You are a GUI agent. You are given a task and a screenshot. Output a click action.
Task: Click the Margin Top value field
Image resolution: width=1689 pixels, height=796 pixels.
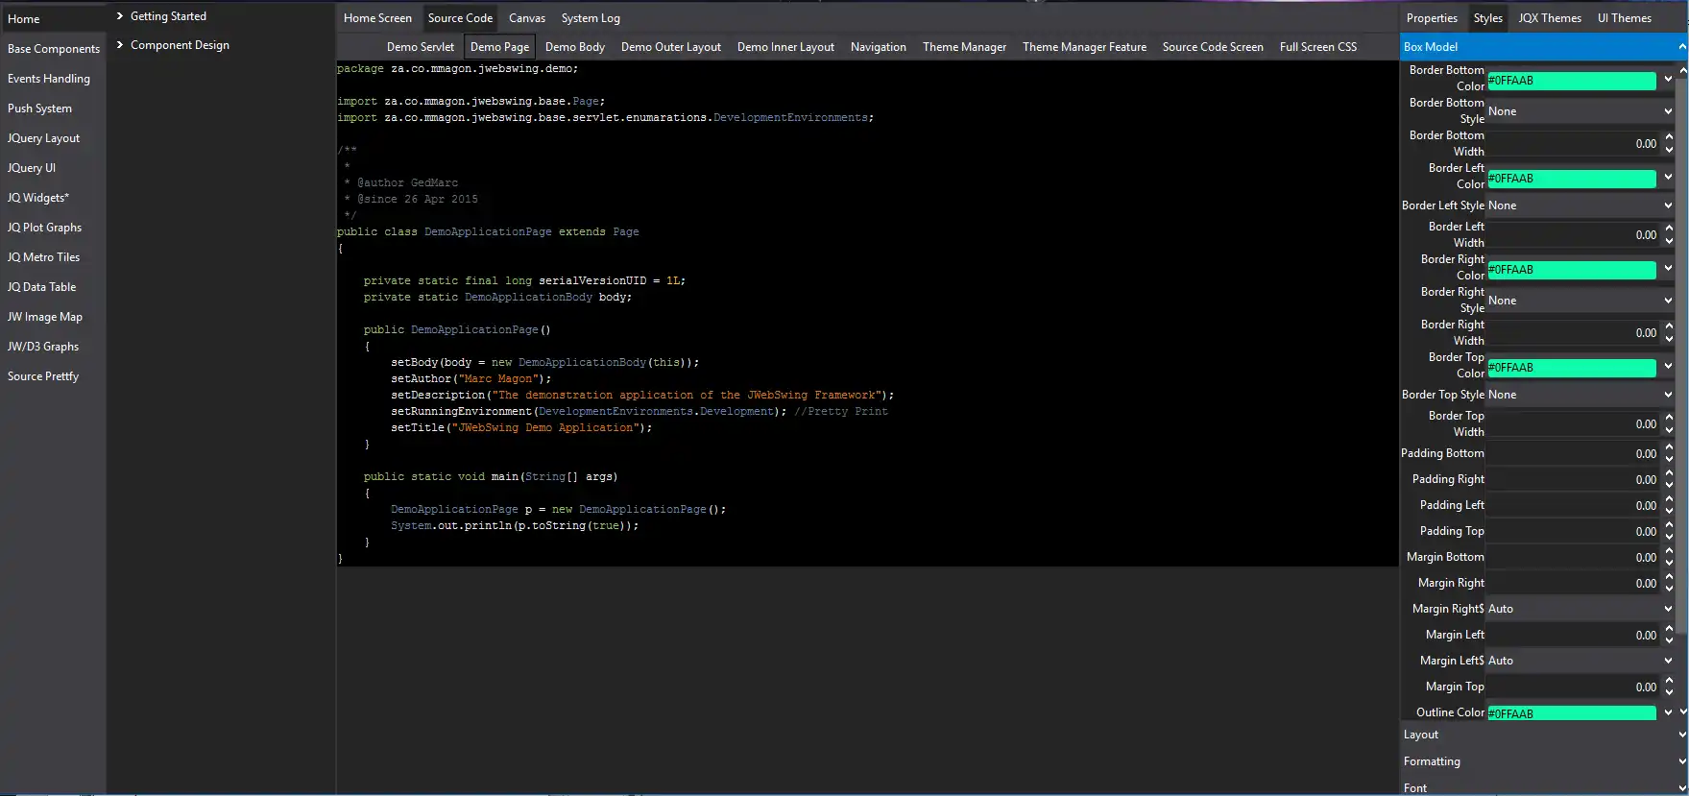pyautogui.click(x=1572, y=687)
